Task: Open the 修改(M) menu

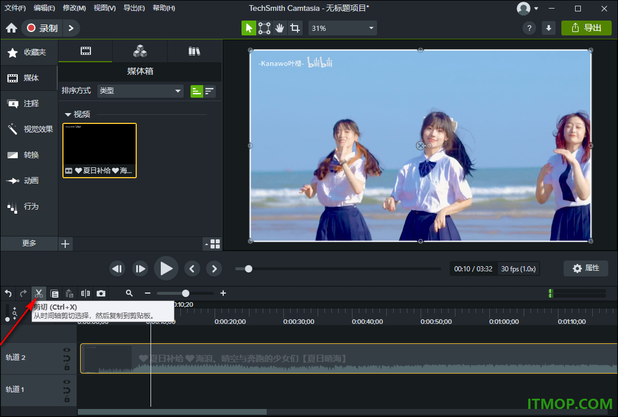Action: tap(74, 8)
